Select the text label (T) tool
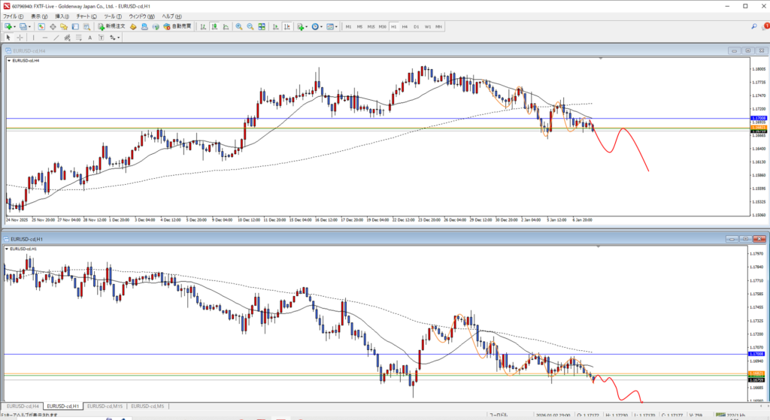 click(89, 38)
